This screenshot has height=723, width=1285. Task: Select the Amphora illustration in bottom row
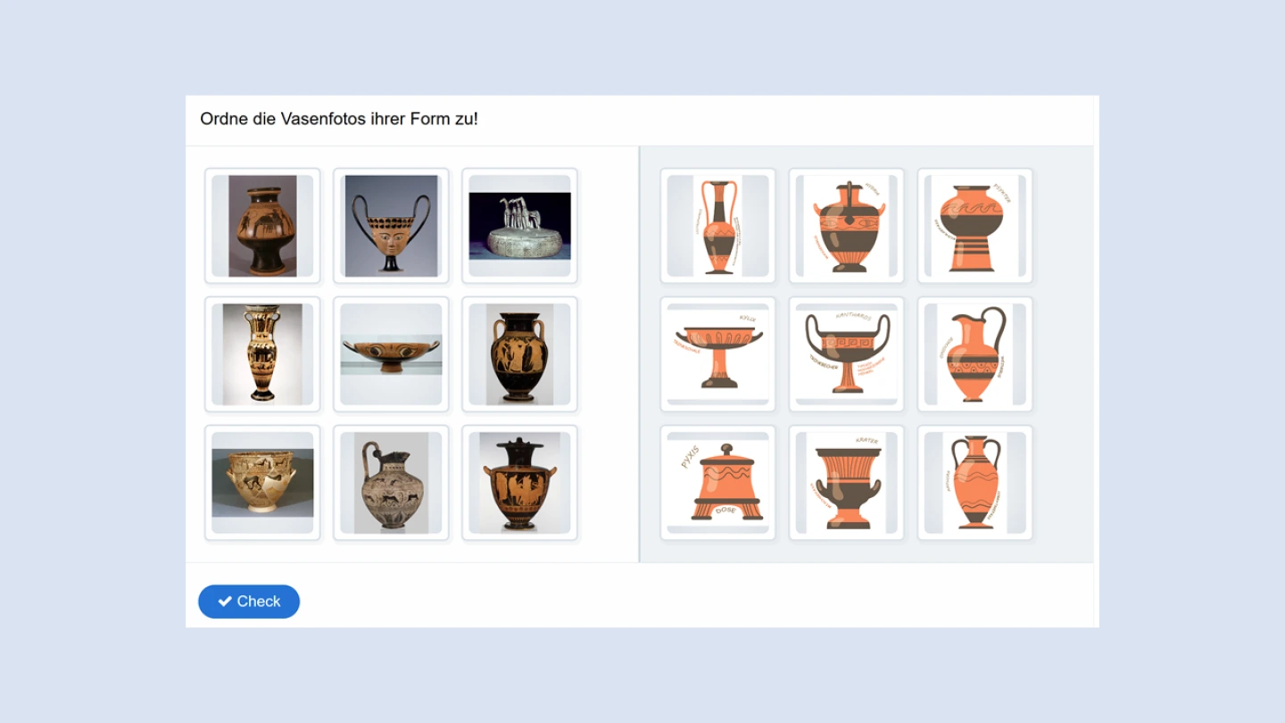pyautogui.click(x=975, y=483)
